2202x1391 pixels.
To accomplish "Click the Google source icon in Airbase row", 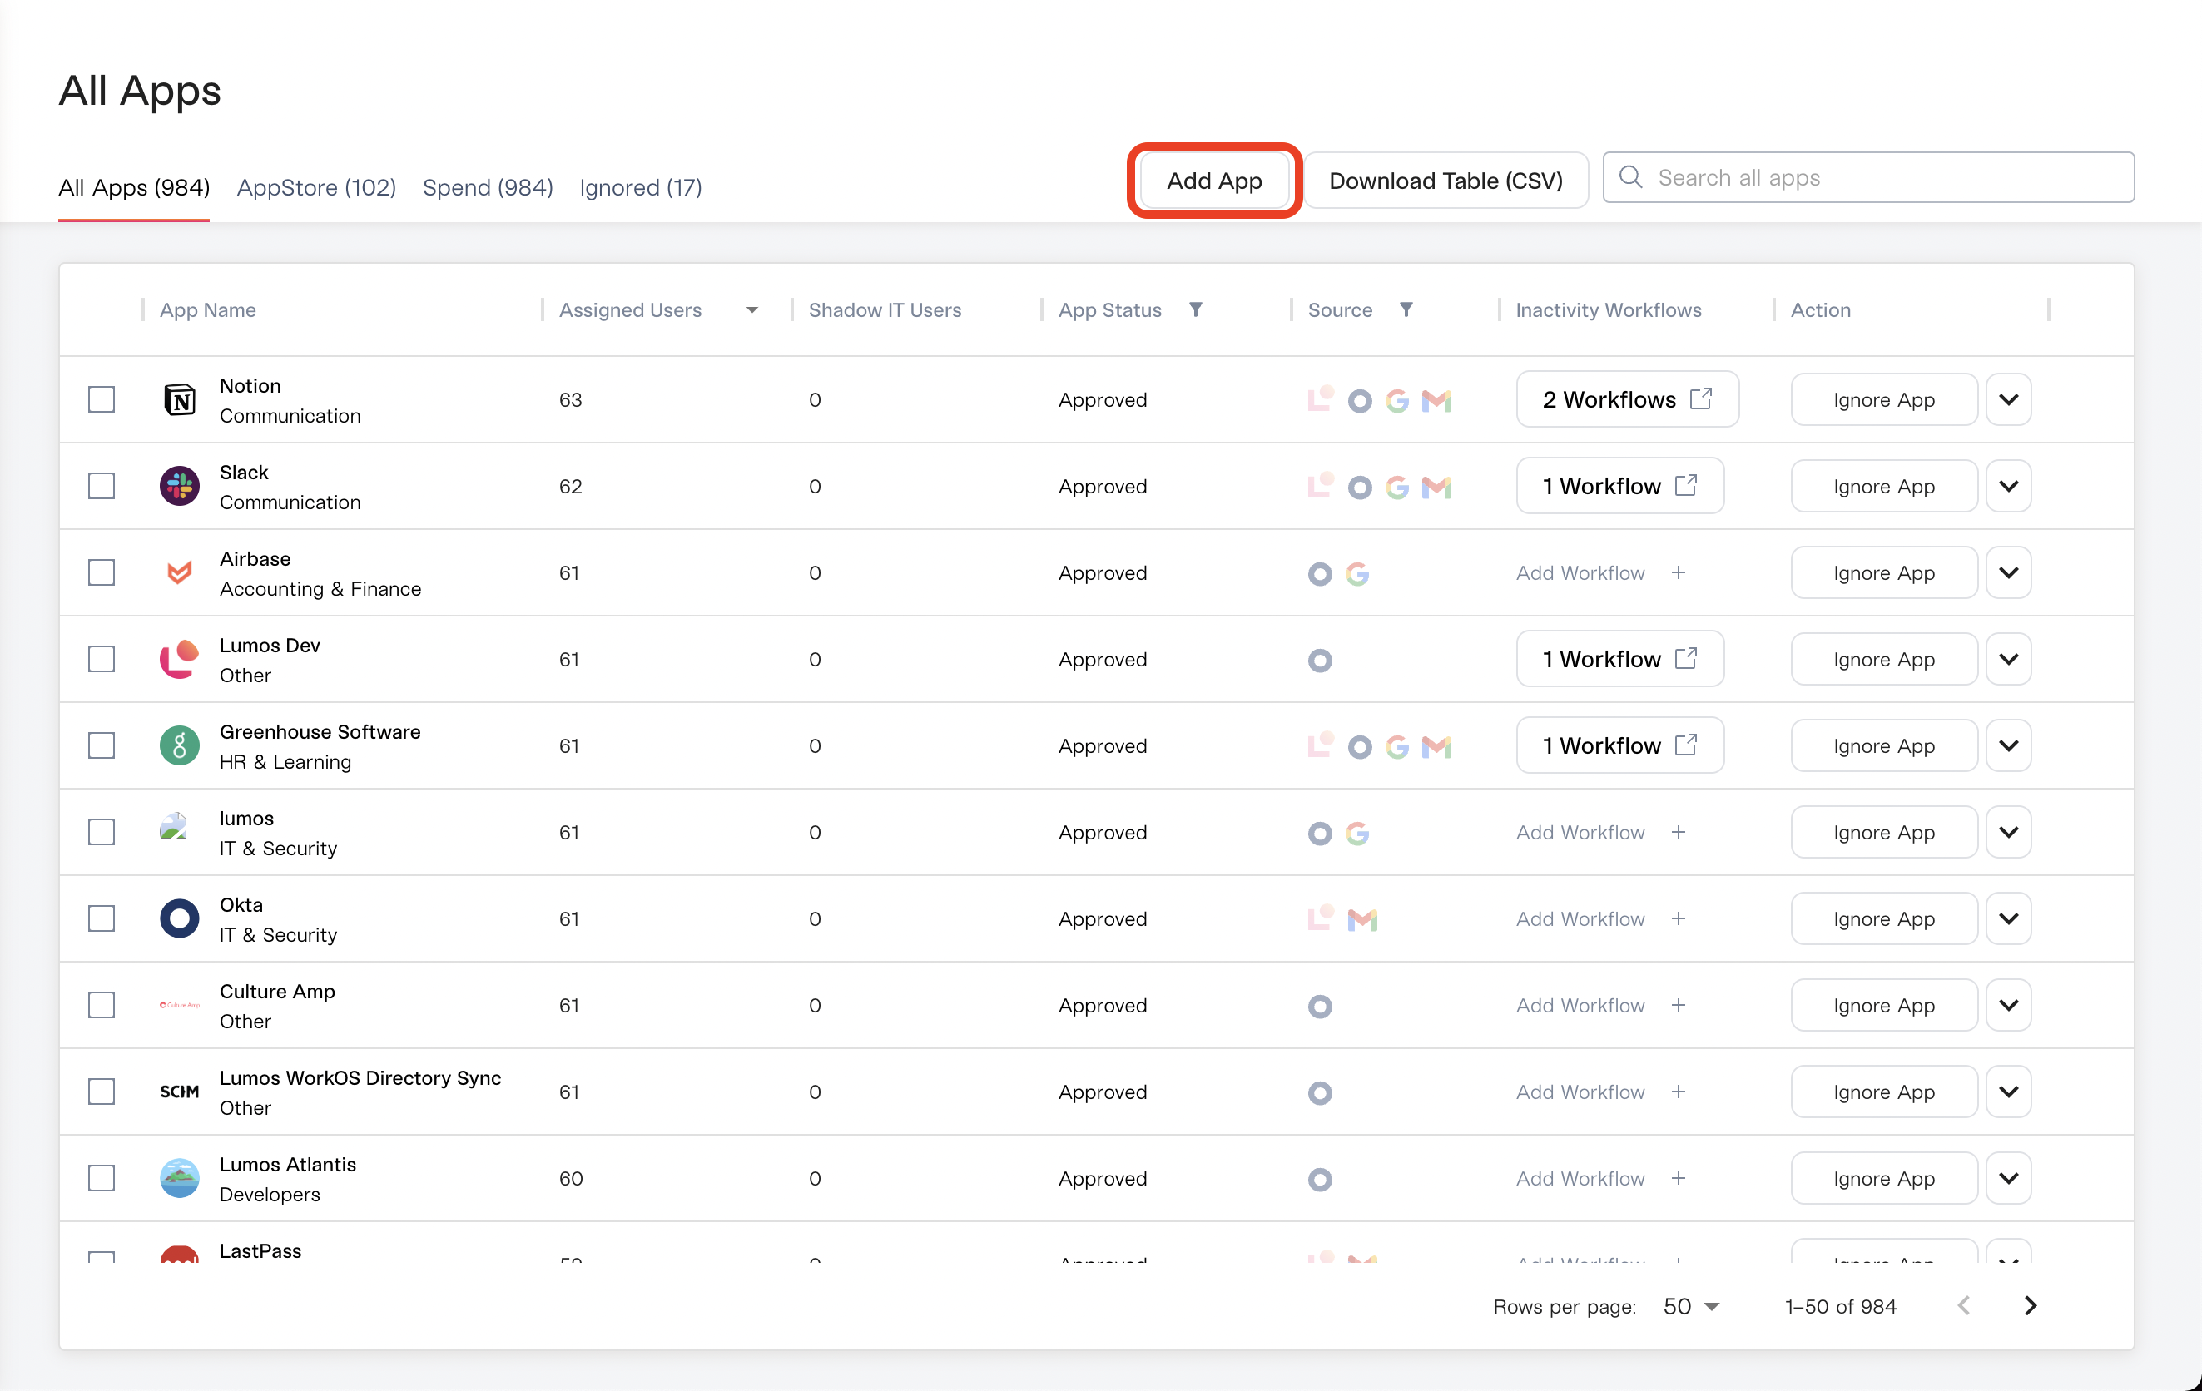I will point(1357,574).
